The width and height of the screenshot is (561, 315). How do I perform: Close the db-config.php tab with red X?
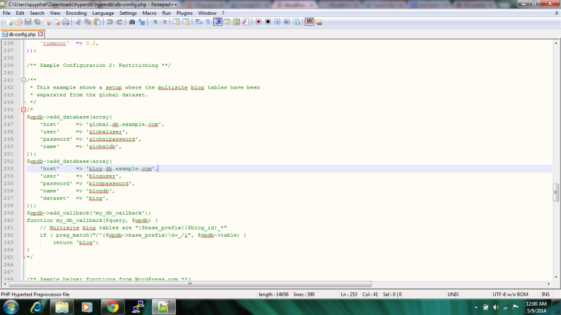click(x=41, y=34)
